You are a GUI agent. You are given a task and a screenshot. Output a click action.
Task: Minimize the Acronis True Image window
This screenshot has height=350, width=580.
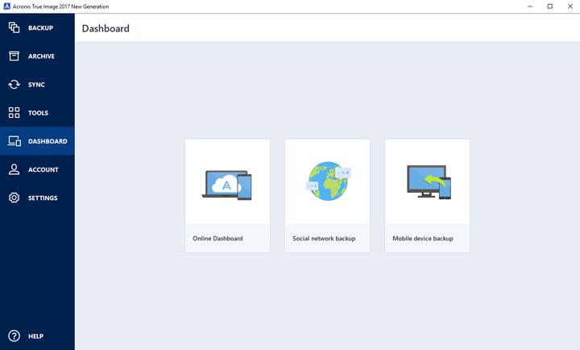[530, 6]
